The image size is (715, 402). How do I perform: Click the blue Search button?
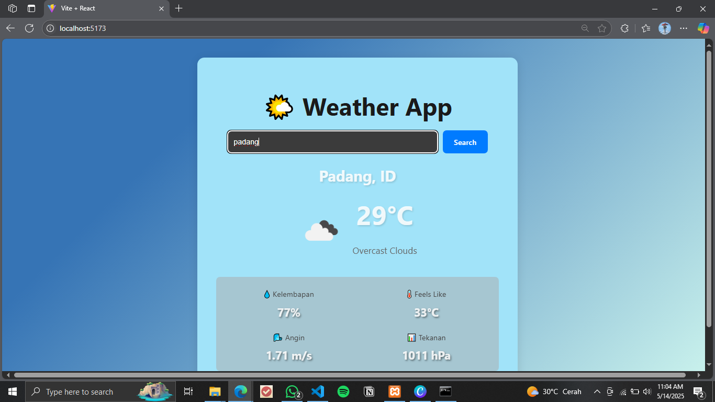[x=465, y=142]
